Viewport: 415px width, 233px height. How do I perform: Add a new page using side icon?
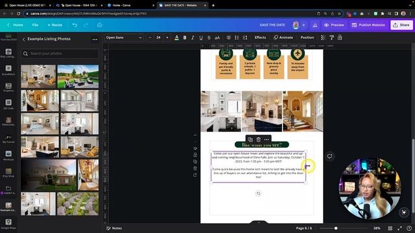pyautogui.click(x=195, y=175)
